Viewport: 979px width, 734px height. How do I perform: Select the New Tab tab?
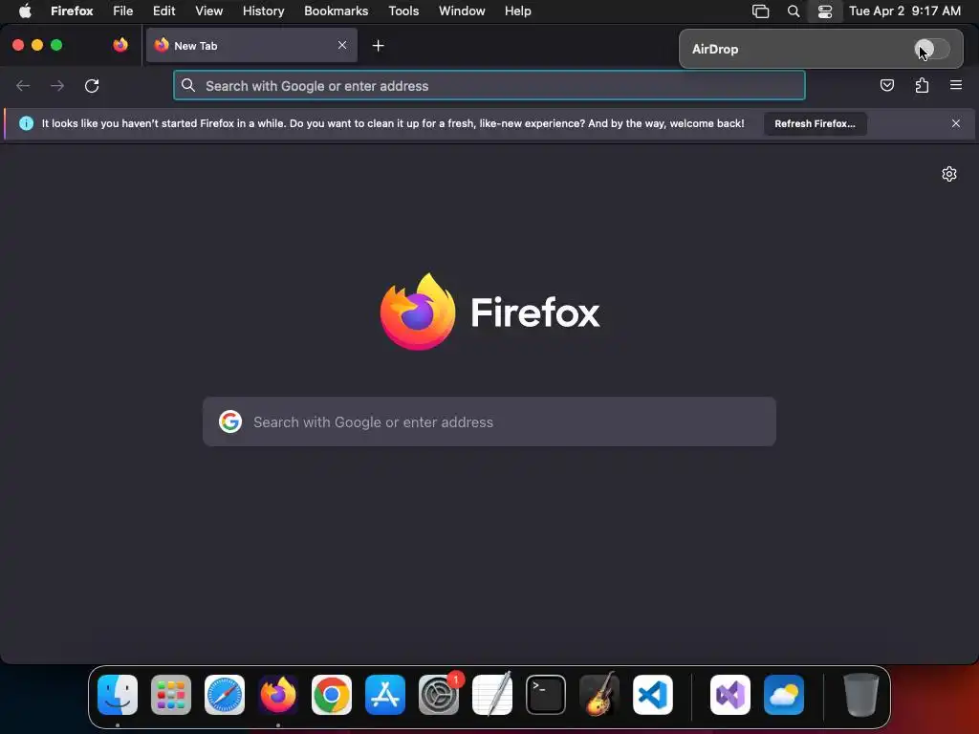coord(251,46)
